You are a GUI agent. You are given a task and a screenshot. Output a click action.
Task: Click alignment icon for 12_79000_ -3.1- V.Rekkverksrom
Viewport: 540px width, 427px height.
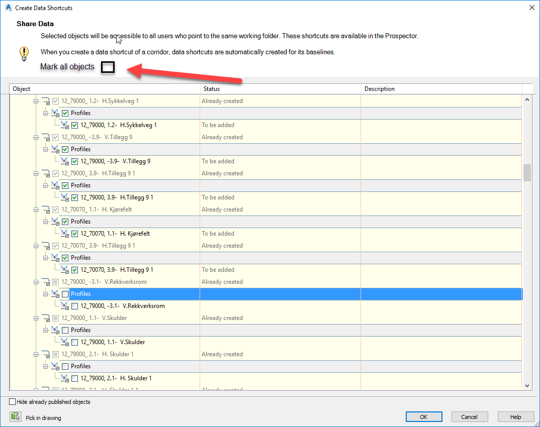pyautogui.click(x=46, y=281)
